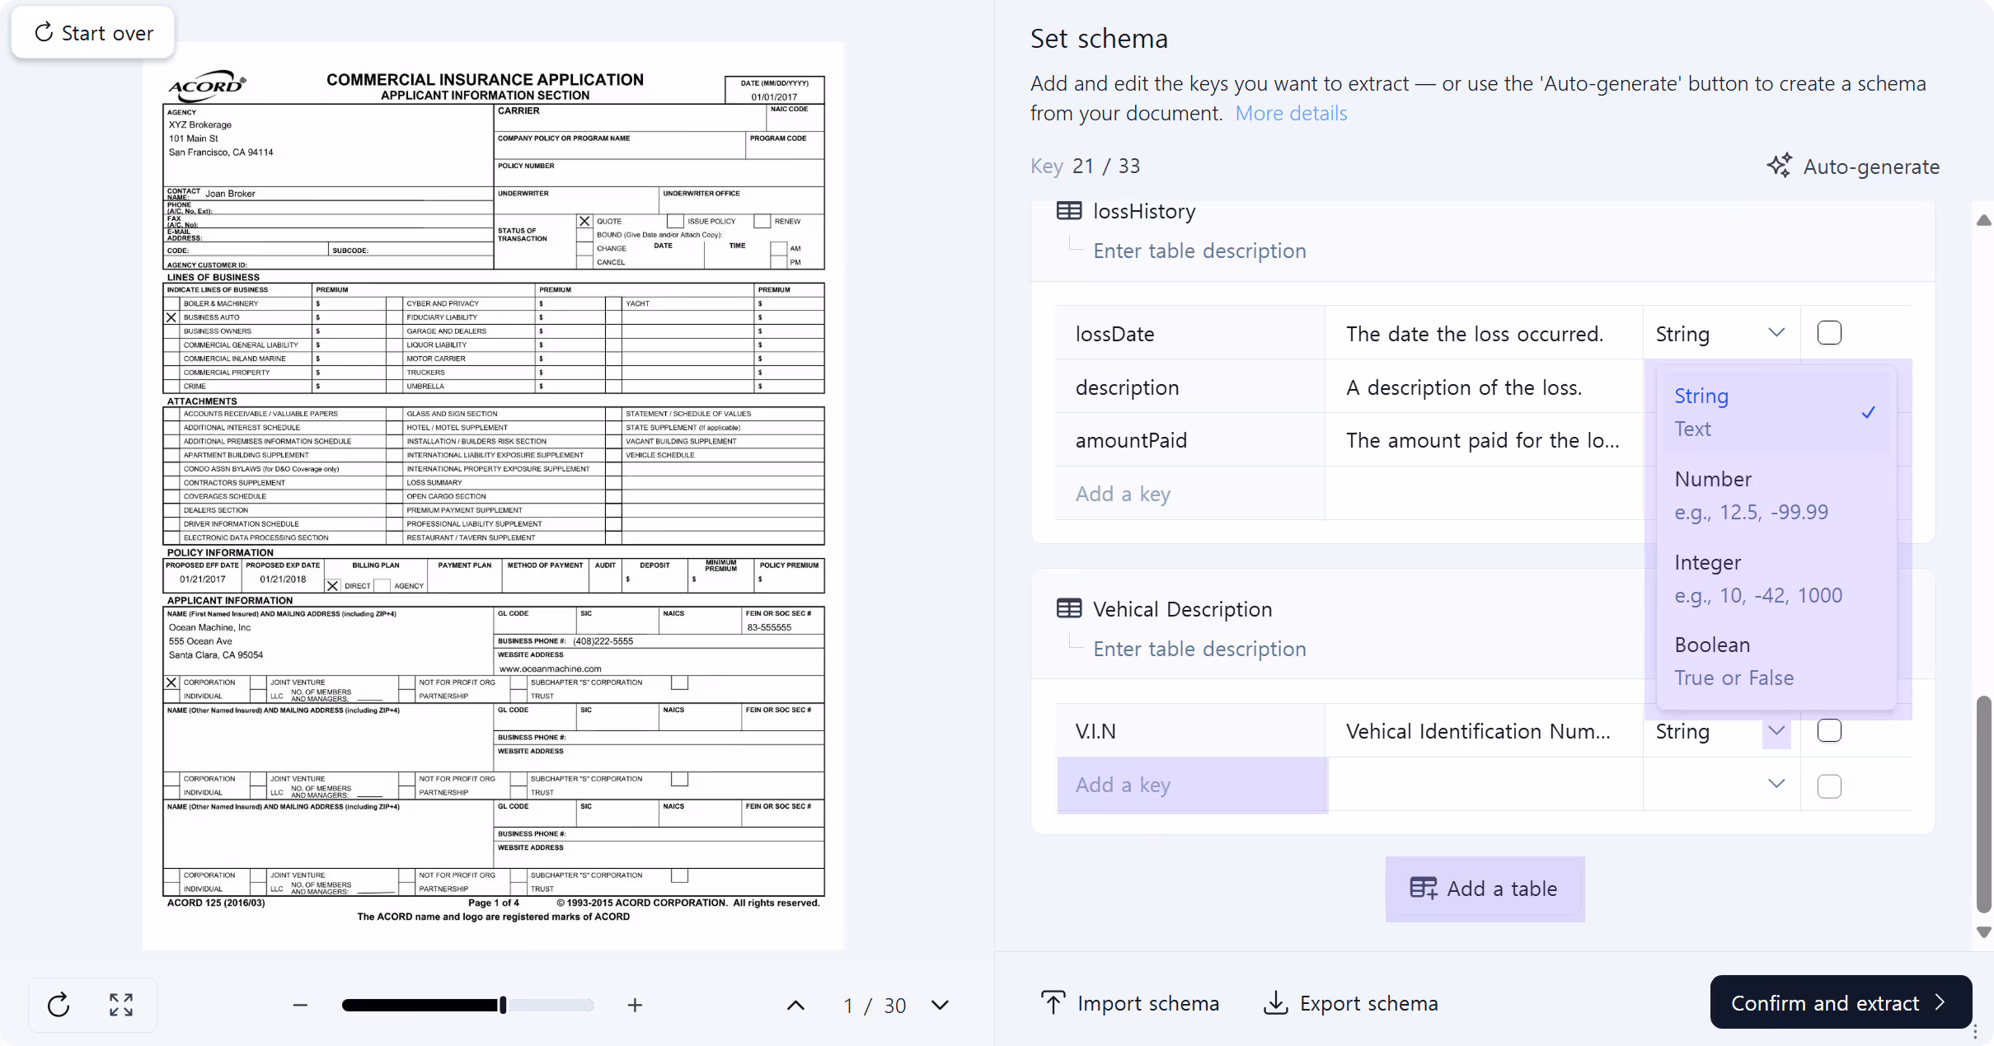Image resolution: width=1994 pixels, height=1046 pixels.
Task: Click the refresh icon below the document preview
Action: pyautogui.click(x=58, y=1005)
